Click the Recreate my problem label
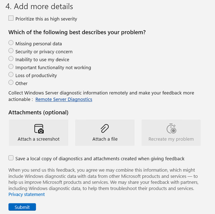The height and width of the screenshot is (214, 215). [171, 139]
